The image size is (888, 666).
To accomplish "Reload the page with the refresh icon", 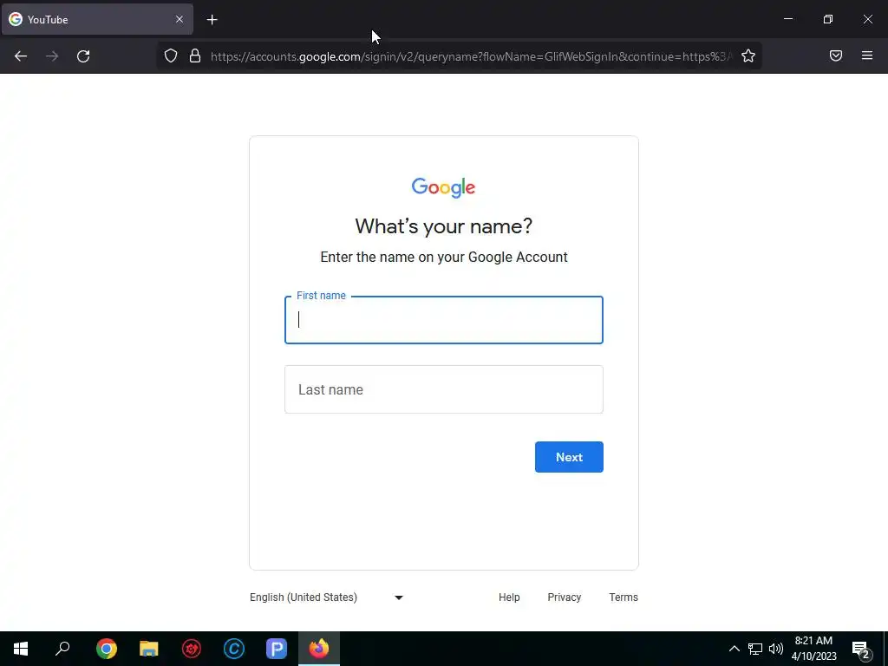I will (x=83, y=56).
